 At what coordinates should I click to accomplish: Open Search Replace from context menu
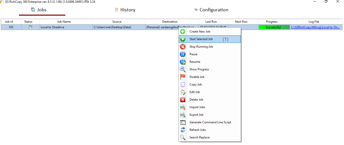[199, 137]
